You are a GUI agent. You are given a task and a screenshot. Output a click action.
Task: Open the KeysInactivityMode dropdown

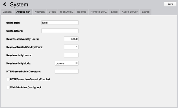coord(67,63)
